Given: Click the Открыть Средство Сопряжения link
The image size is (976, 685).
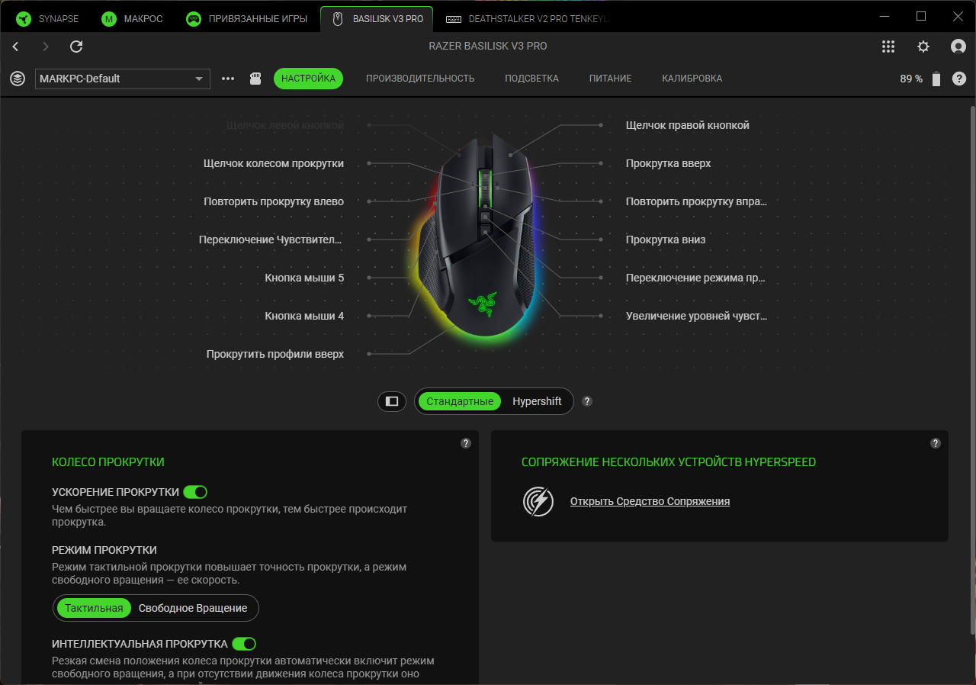Looking at the screenshot, I should pos(650,501).
